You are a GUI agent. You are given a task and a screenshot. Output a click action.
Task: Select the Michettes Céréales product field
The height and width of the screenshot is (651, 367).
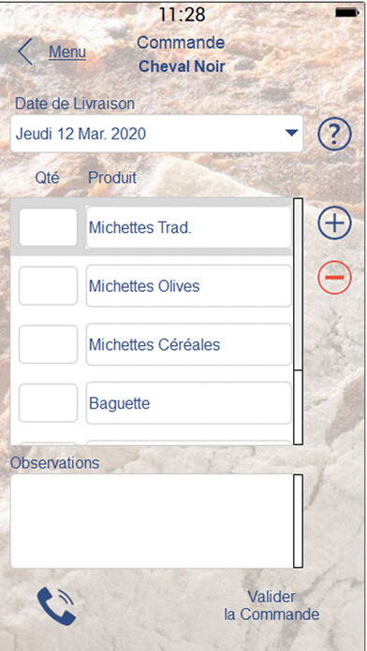pyautogui.click(x=189, y=344)
